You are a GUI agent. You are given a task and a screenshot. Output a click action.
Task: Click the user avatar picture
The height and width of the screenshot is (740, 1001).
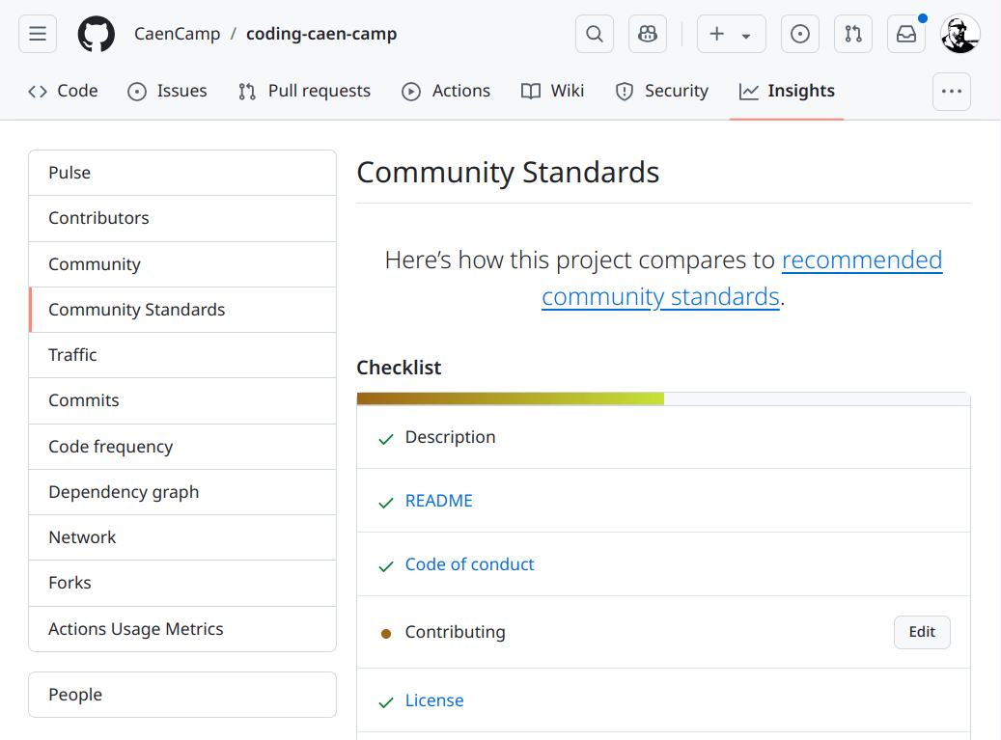[x=960, y=34]
